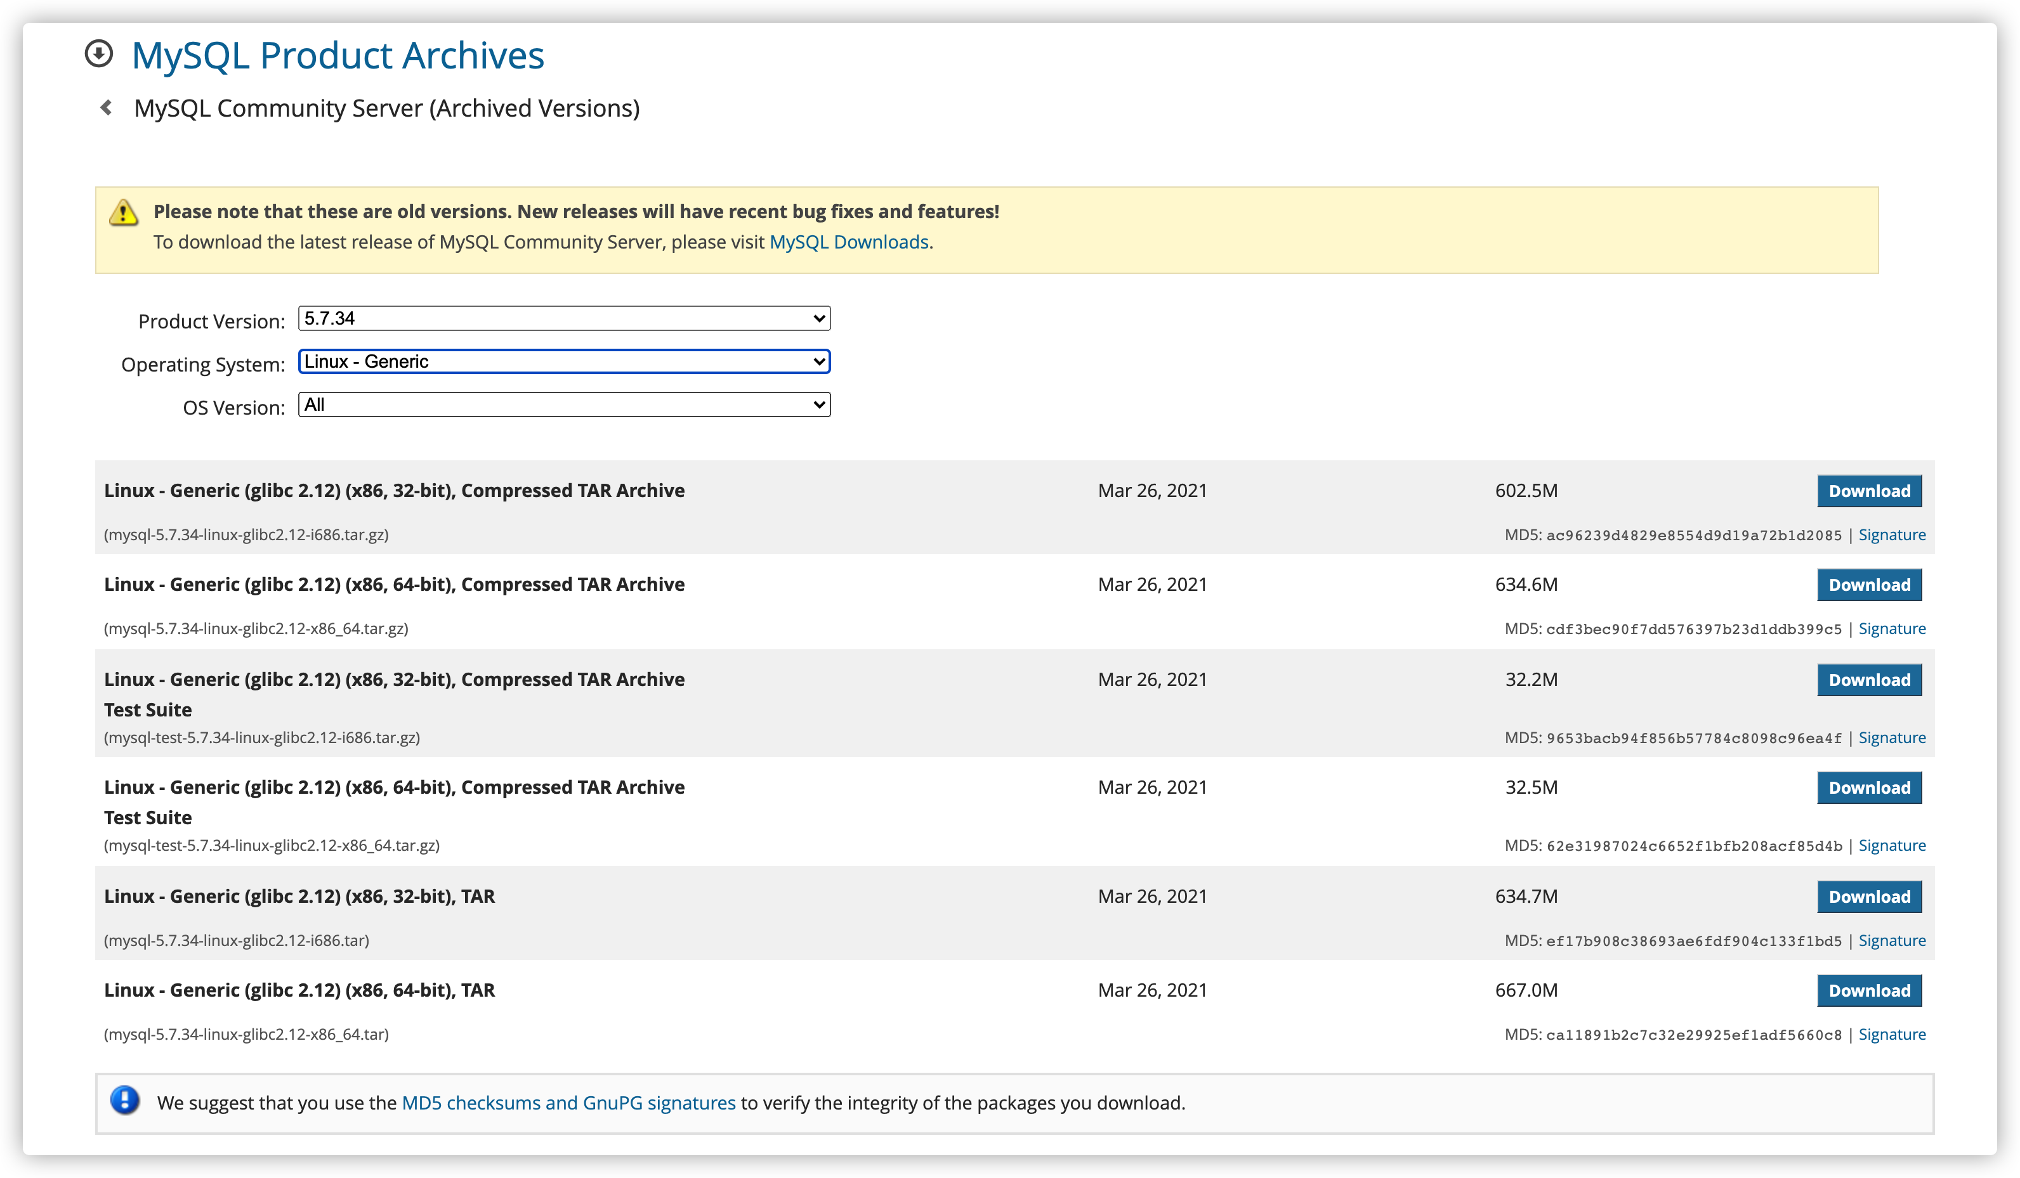The image size is (2020, 1178).
Task: Select Linux - Generic from Operating System menu
Action: [563, 362]
